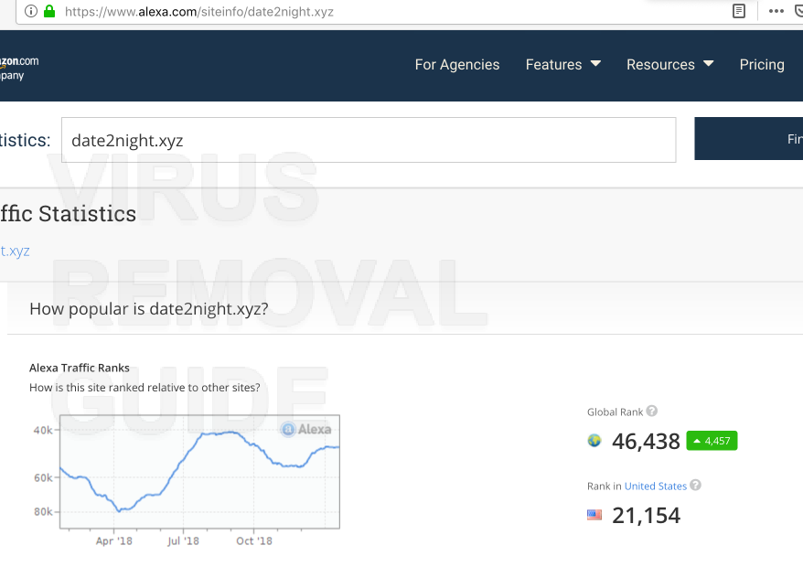
Task: Click the browser address bar URL
Action: point(199,11)
